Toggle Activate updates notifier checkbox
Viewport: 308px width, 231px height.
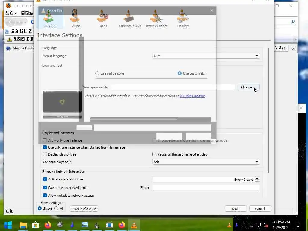[x=45, y=179]
